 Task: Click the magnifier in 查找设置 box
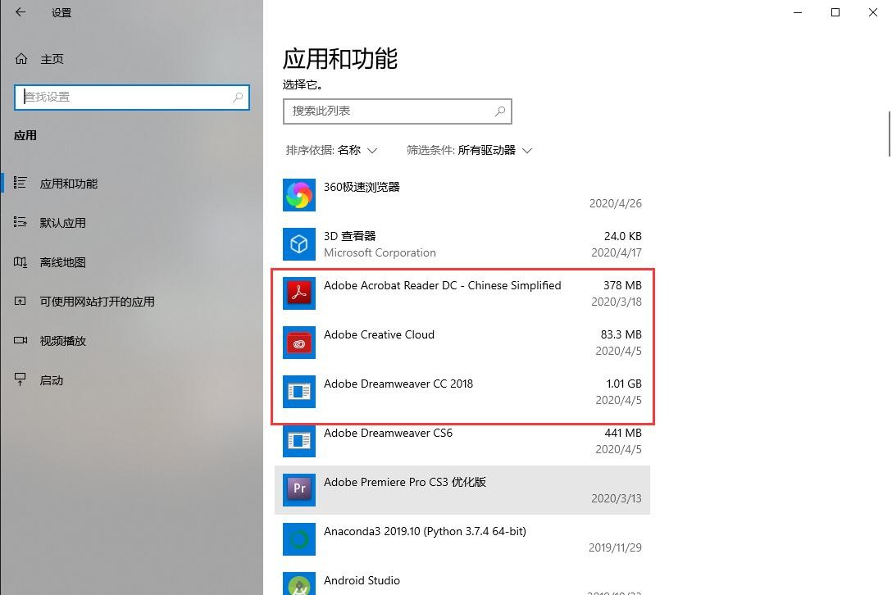pos(238,98)
